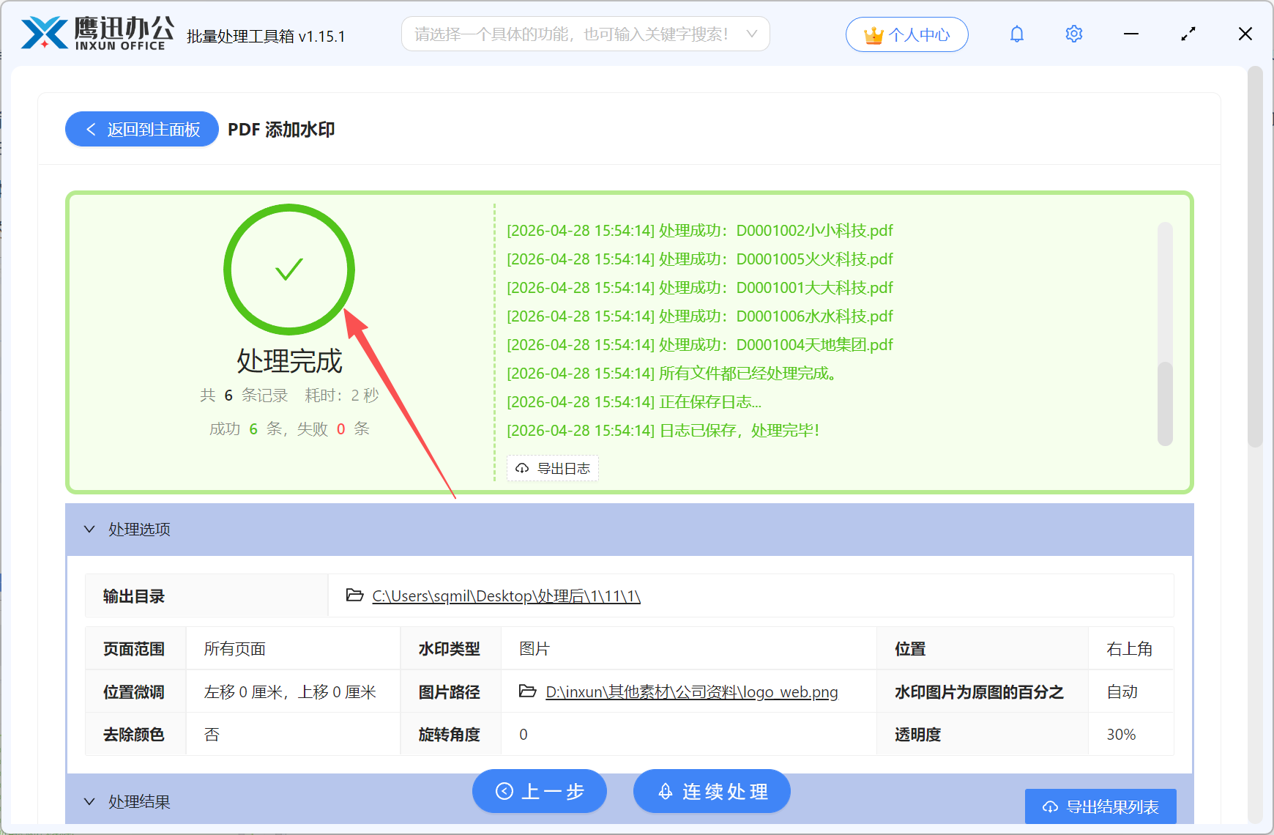Screen dimensions: 1274x835
Task: Click the folder icon beside 图片路径
Action: point(529,691)
